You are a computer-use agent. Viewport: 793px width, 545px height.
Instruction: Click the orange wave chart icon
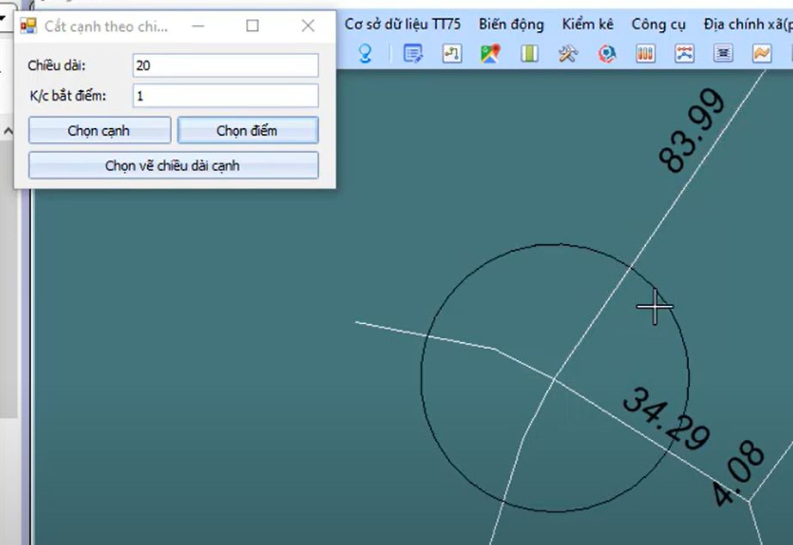762,54
